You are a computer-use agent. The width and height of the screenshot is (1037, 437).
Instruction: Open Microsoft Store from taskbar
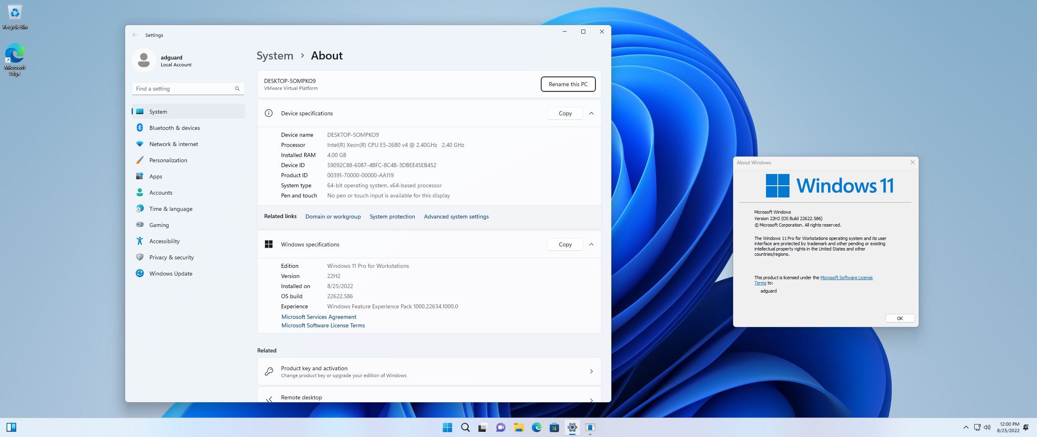point(554,427)
